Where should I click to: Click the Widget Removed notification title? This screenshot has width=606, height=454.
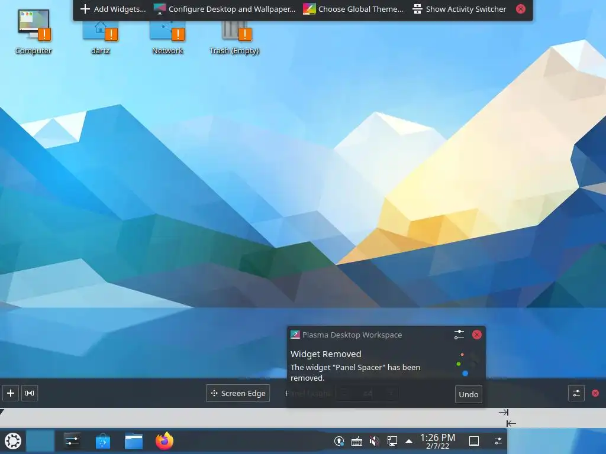click(x=326, y=354)
